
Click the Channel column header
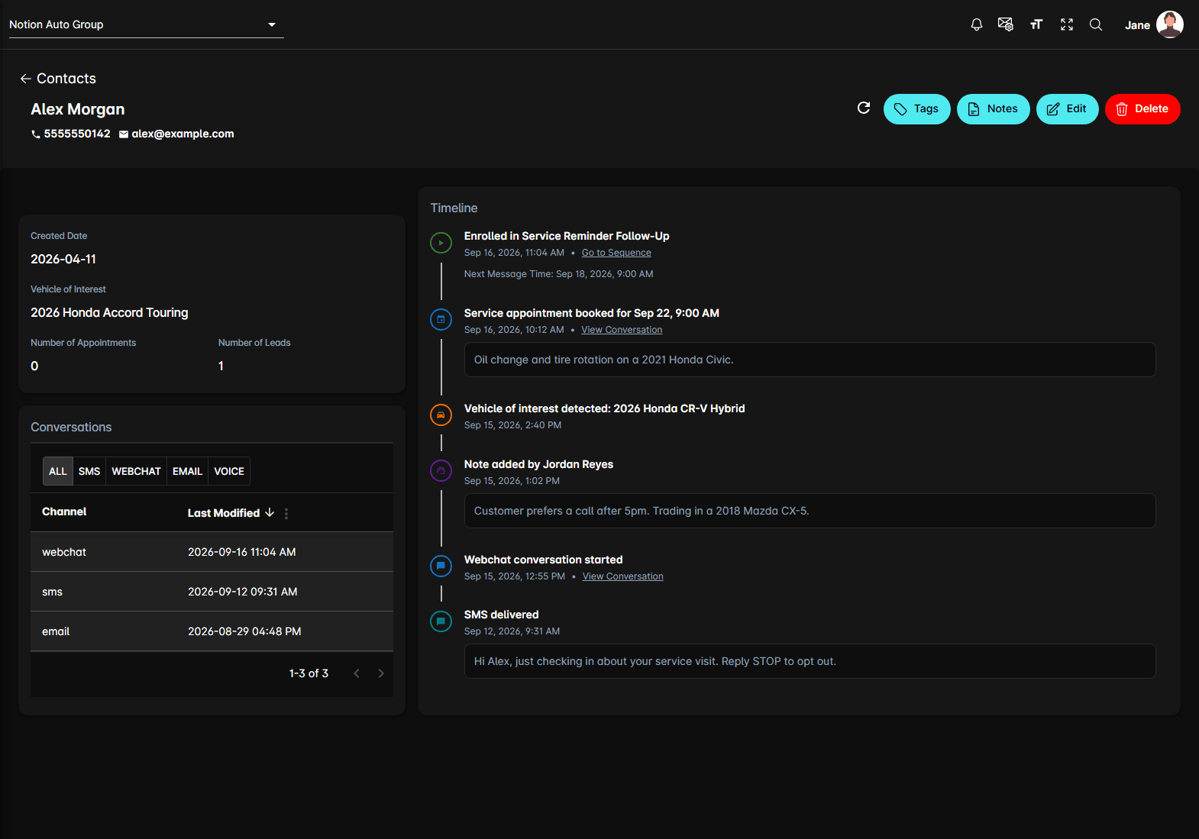coord(64,511)
